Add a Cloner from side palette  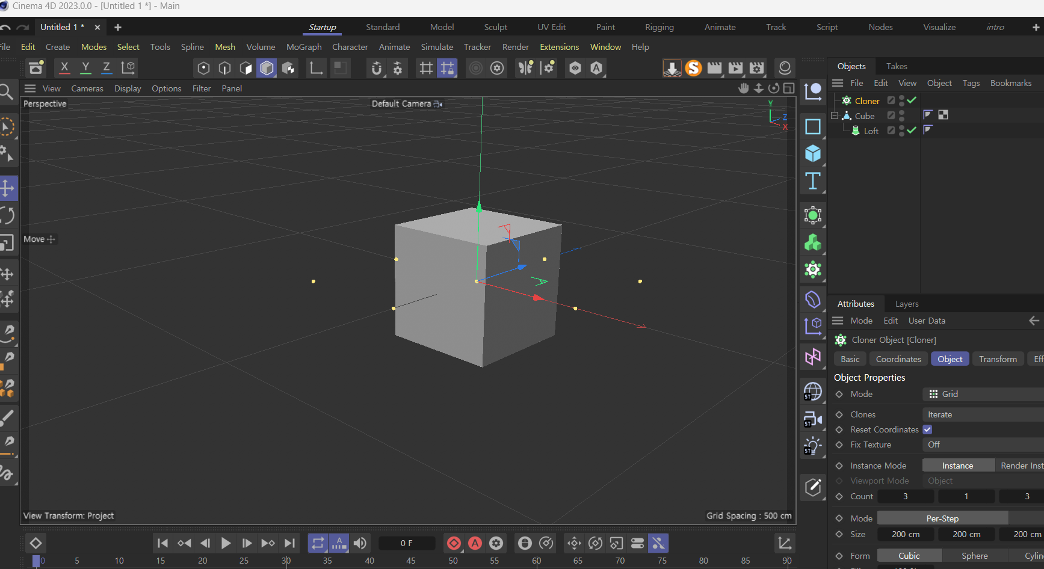(813, 269)
